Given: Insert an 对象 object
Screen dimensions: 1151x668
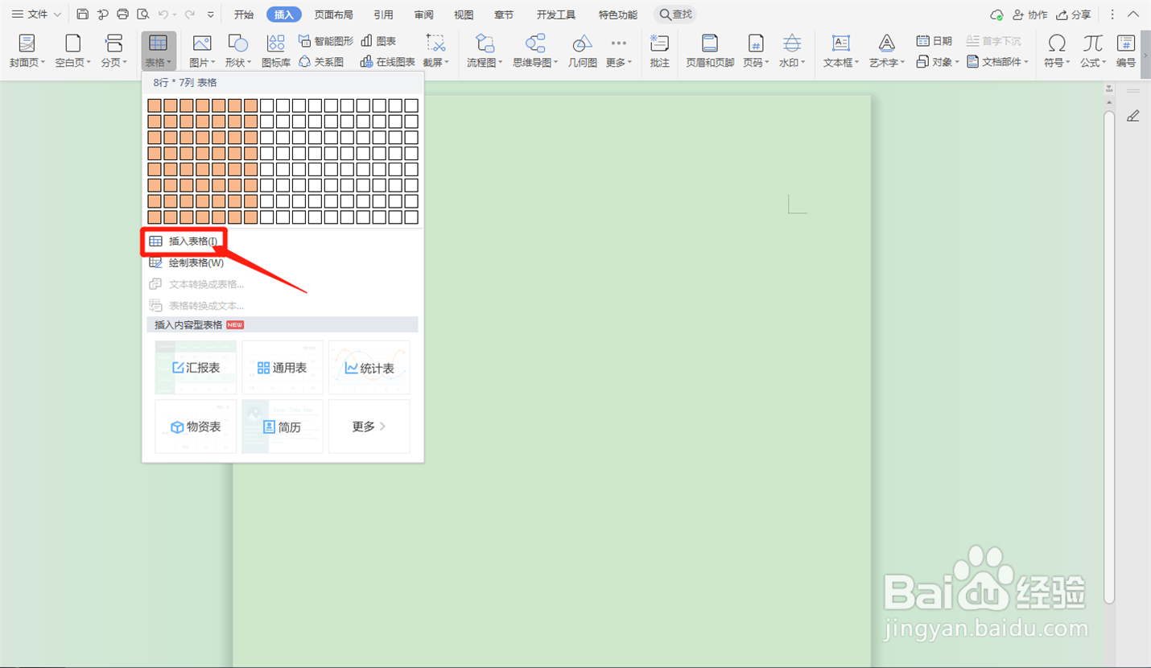Looking at the screenshot, I should [938, 62].
